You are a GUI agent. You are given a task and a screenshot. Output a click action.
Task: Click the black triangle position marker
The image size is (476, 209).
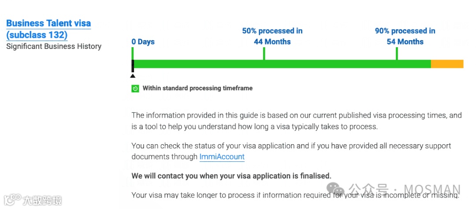(x=133, y=76)
